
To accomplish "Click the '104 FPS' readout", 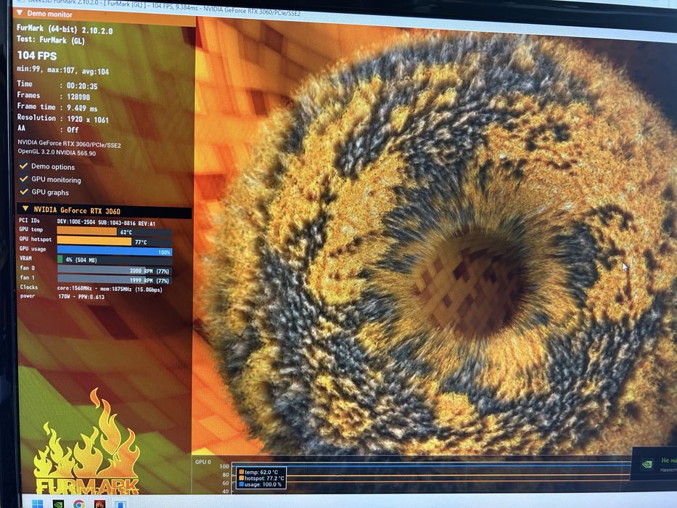I will pos(37,55).
